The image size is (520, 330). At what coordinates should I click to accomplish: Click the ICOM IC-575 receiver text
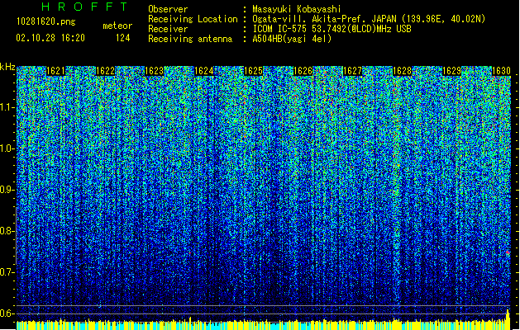[x=332, y=29]
